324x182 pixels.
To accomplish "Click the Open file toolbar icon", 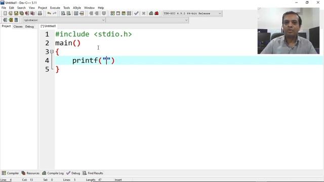I will point(11,14).
